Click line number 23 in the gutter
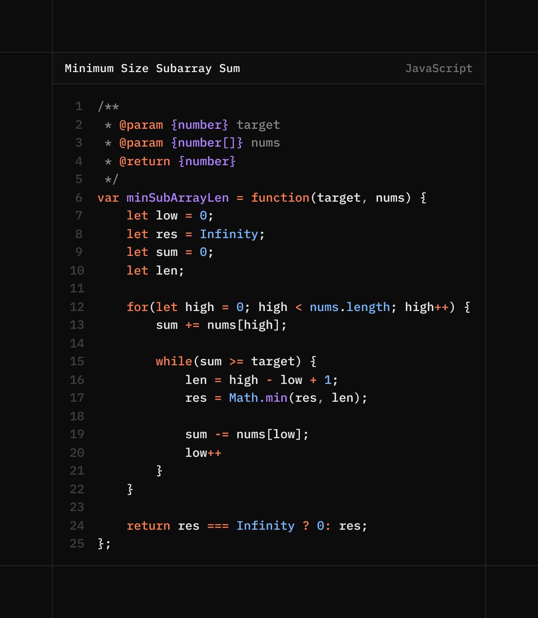The height and width of the screenshot is (618, 538). tap(77, 507)
